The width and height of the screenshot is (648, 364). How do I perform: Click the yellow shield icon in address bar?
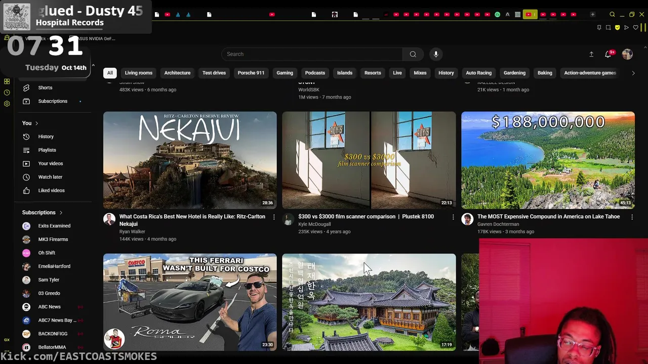click(617, 27)
